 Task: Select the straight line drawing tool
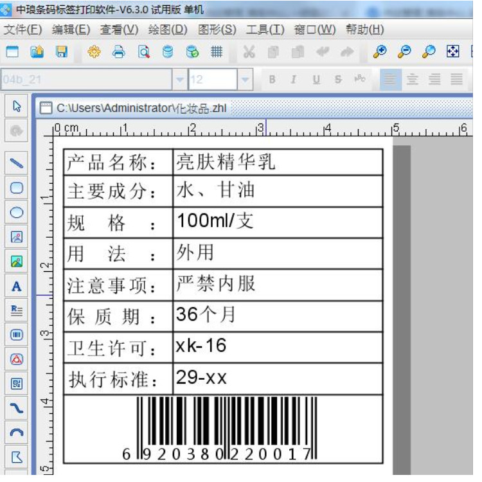point(17,163)
